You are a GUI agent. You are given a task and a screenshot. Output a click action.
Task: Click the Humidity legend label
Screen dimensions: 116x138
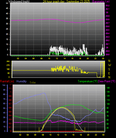(21, 81)
